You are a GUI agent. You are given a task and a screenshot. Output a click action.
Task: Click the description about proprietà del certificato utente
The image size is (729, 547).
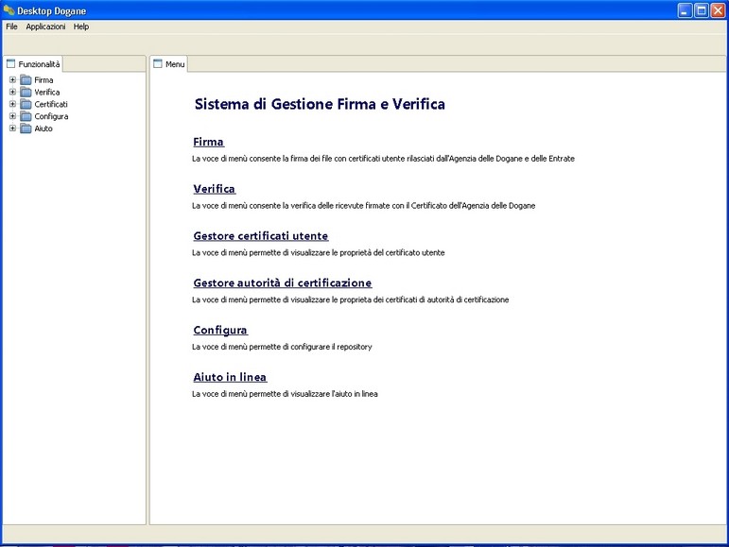[319, 252]
